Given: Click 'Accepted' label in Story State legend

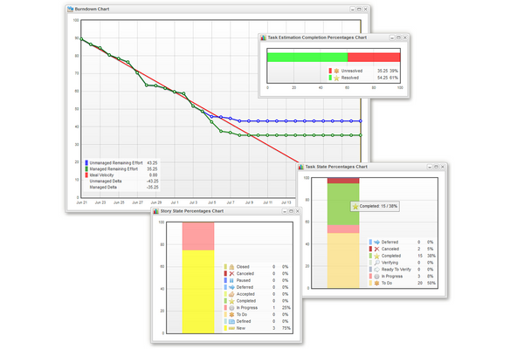Looking at the screenshot, I should click(x=245, y=294).
